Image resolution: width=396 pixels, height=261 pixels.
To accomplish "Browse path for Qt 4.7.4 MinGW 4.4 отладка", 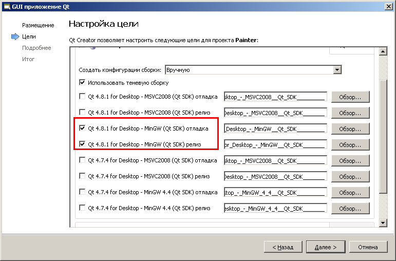I will [x=350, y=193].
